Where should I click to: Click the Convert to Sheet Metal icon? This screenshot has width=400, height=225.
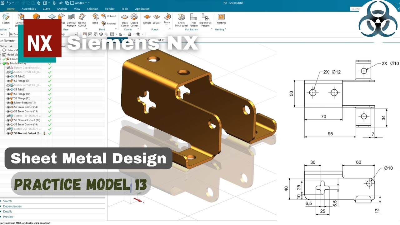[21, 17]
